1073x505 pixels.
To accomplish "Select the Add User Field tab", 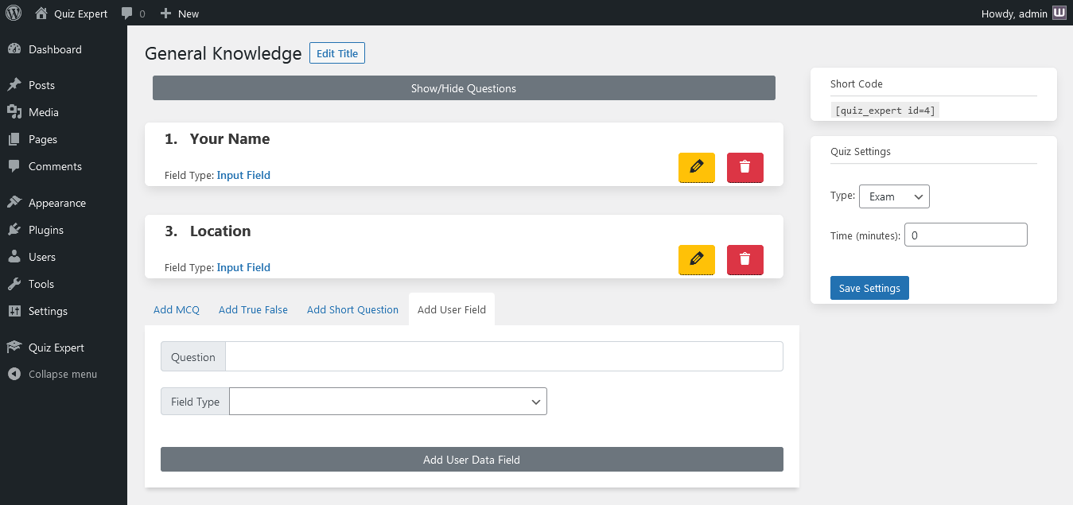I will 452,309.
